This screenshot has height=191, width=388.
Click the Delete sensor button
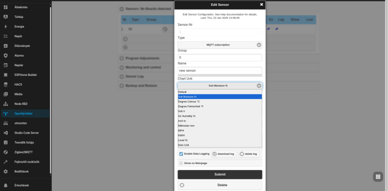coord(220,185)
